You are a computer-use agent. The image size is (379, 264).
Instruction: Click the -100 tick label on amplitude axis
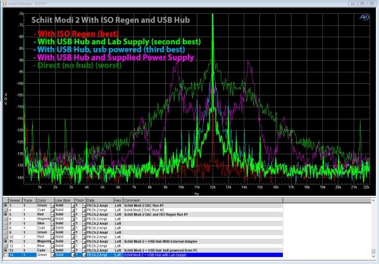click(20, 83)
